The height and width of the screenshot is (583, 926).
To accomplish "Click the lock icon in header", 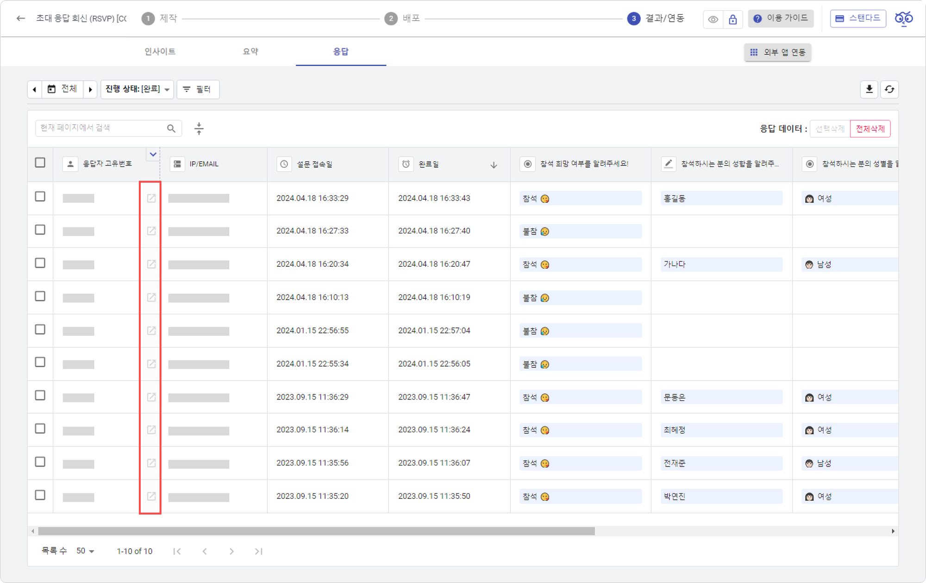I will (732, 19).
